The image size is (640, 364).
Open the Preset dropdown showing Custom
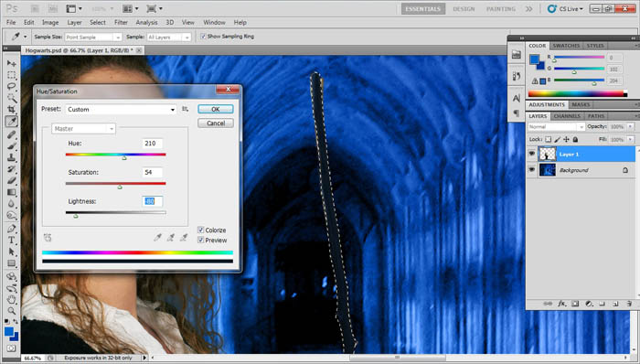click(122, 110)
